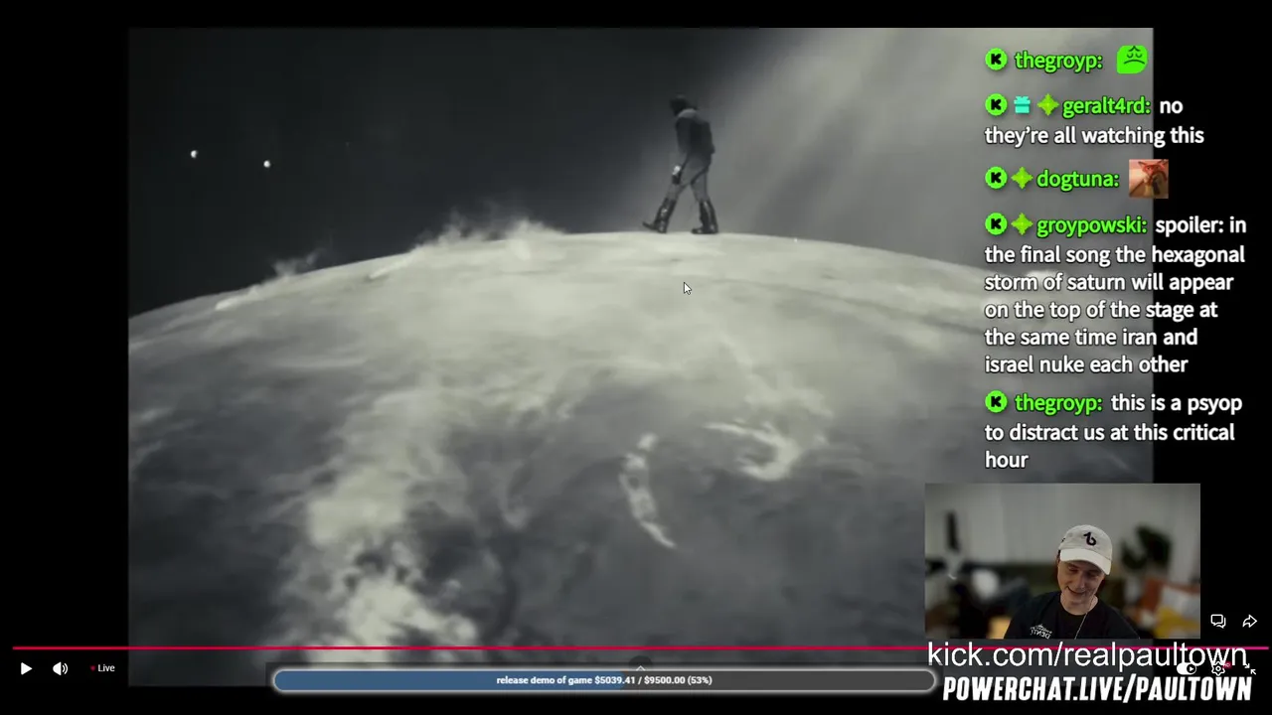This screenshot has width=1272, height=715.
Task: Click dogtuna's image emote
Action: (x=1148, y=179)
